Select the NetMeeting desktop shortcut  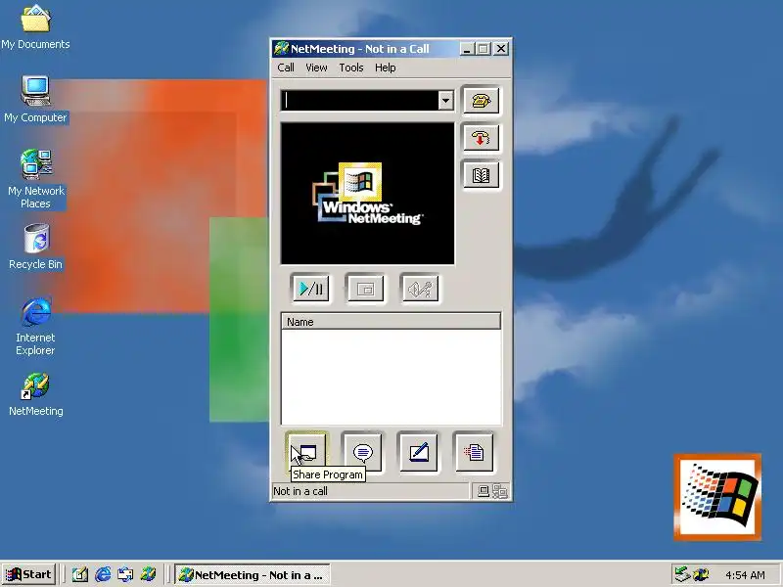coord(35,394)
